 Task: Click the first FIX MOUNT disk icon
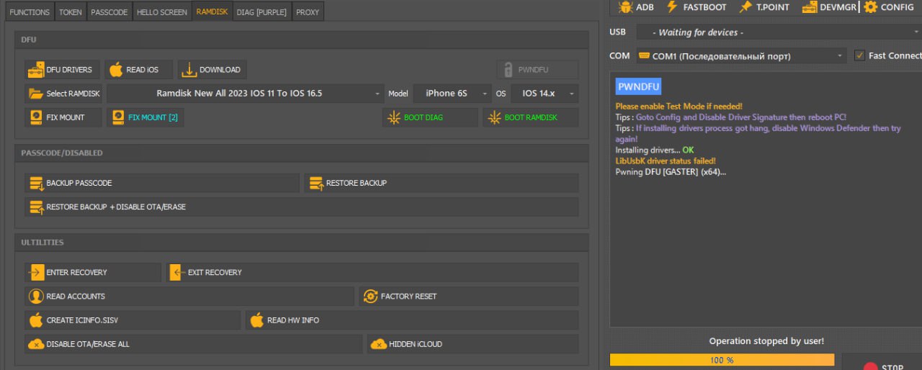click(36, 117)
